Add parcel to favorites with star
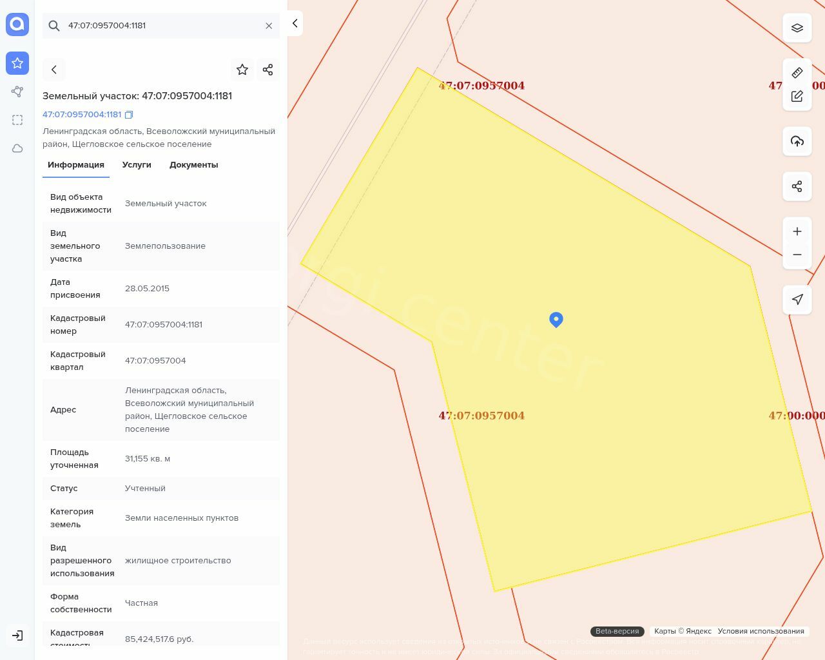This screenshot has height=660, width=825. [242, 70]
